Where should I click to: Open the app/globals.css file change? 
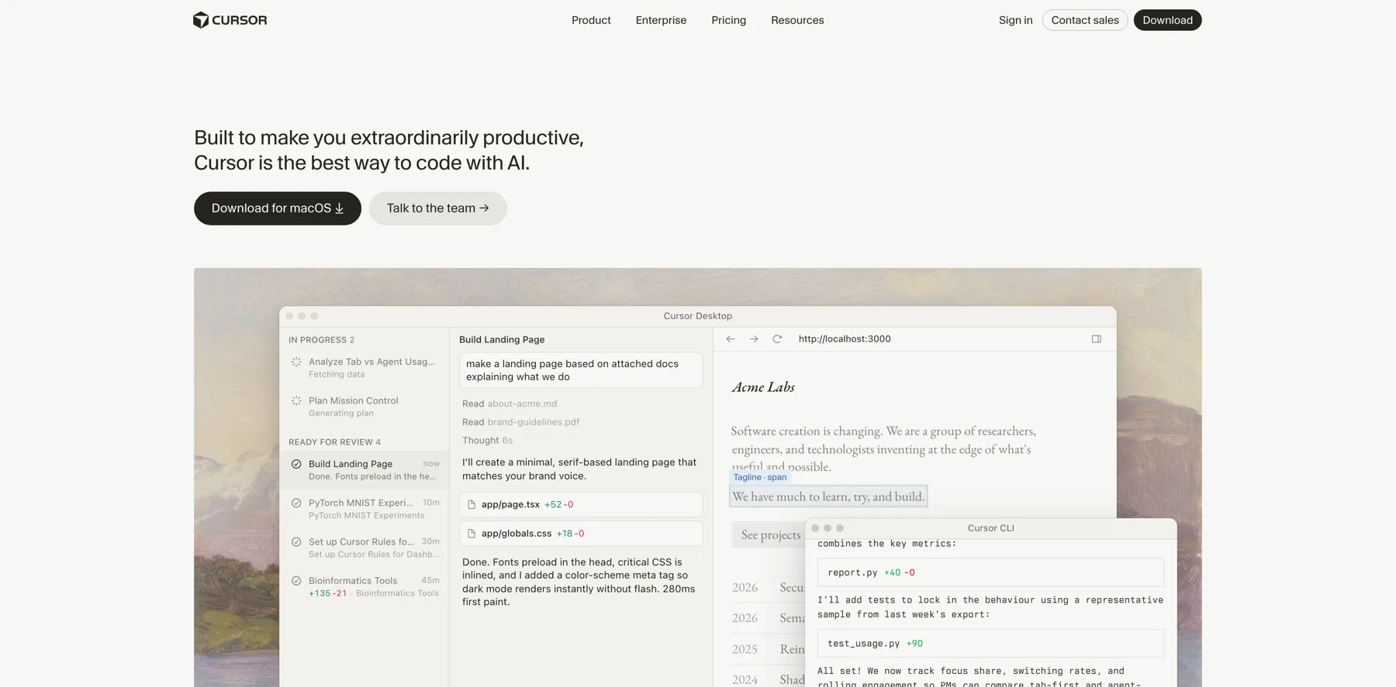581,534
